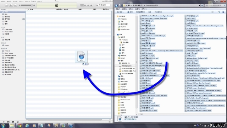Select the Jacket folder in Explorer tree
227x128 pixels.
121,58
